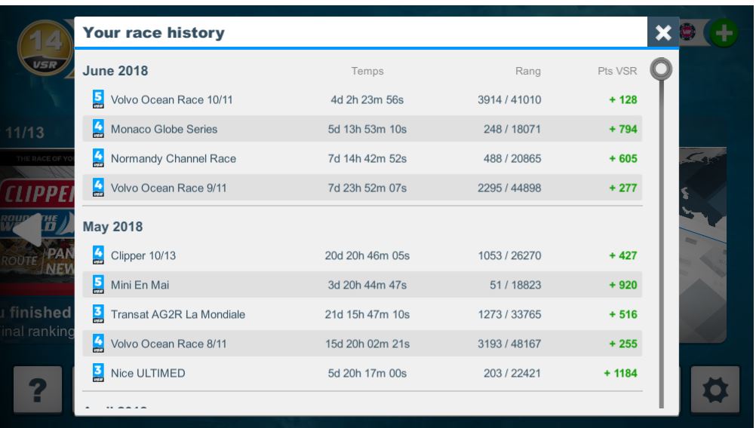Viewport: 756px width, 428px height.
Task: Select the Mini En Mai race name
Action: click(140, 285)
